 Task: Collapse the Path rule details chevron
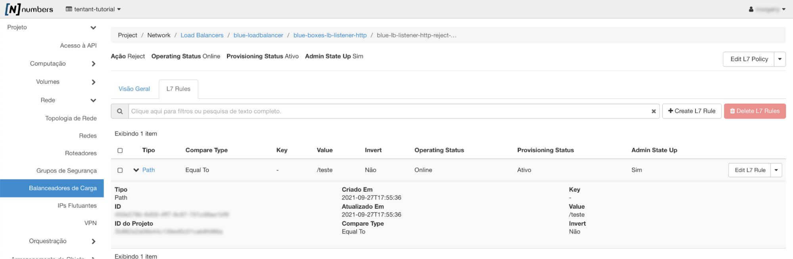click(x=136, y=170)
